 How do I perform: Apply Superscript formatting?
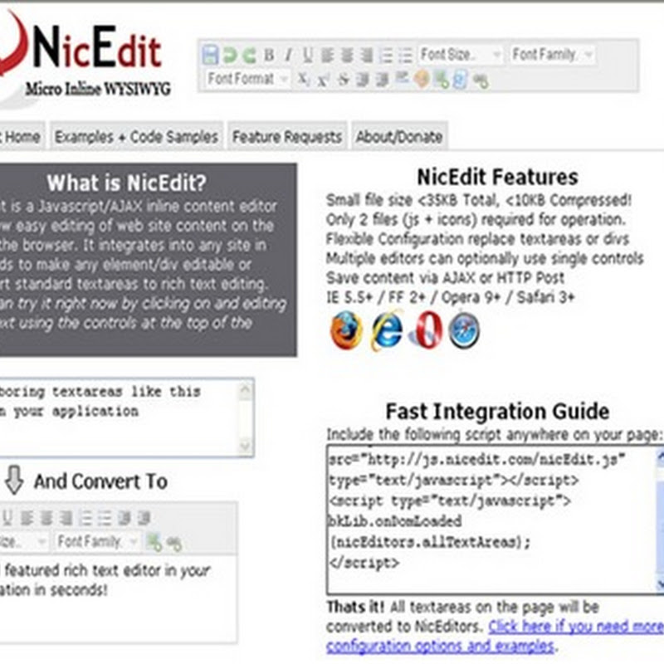323,79
